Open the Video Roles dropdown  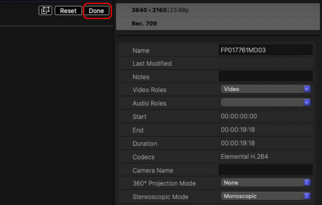(x=266, y=89)
